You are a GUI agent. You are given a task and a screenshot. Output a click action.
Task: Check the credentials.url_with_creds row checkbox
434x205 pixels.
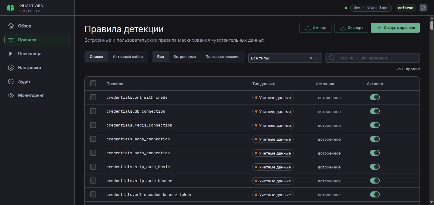click(93, 97)
